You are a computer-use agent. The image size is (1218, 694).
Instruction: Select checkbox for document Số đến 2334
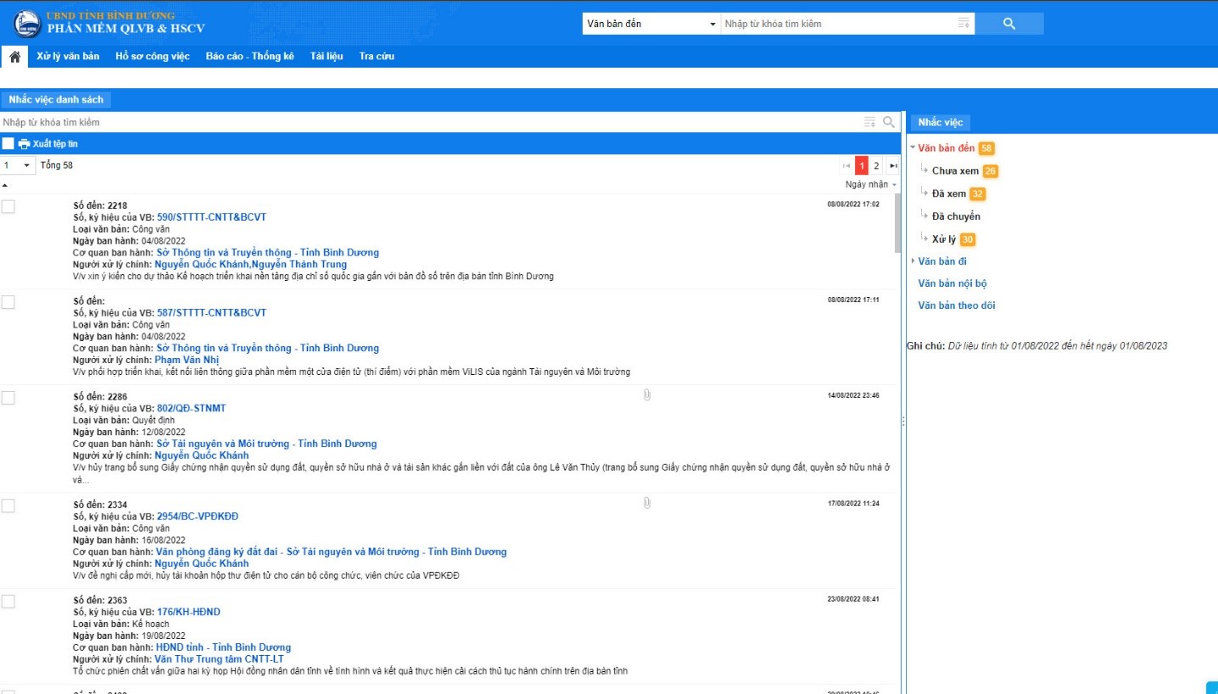point(8,506)
